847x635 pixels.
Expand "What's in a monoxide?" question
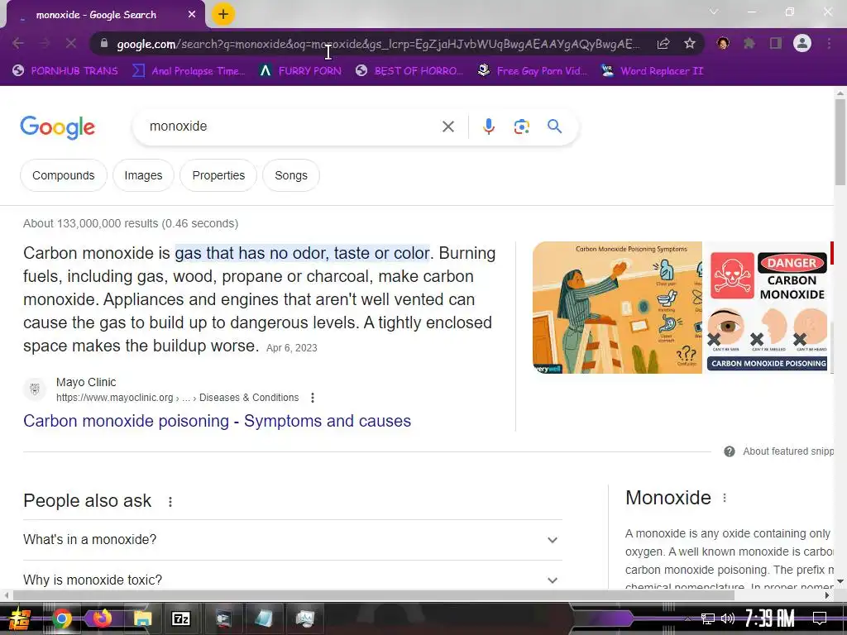click(x=293, y=539)
